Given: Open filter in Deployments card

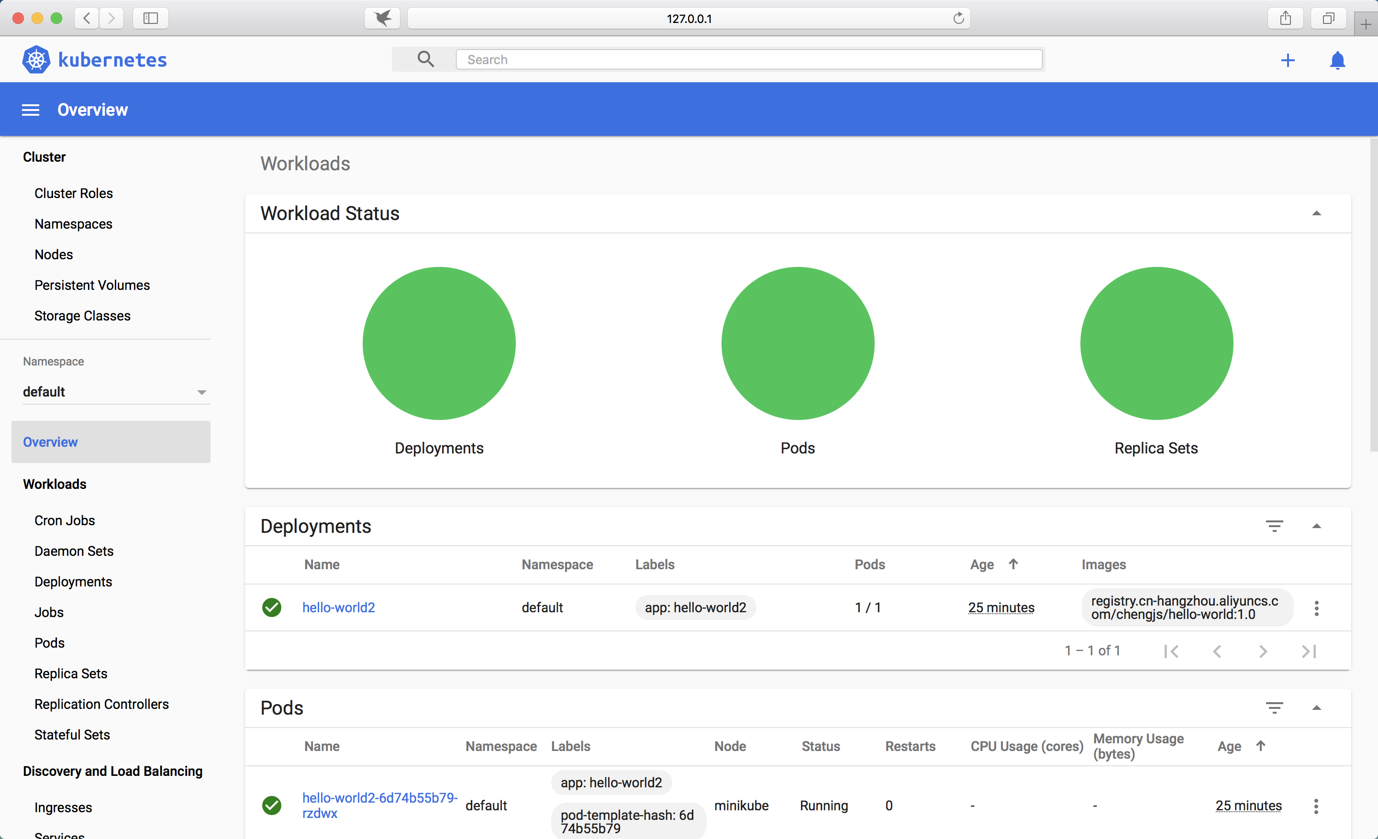Looking at the screenshot, I should [1274, 526].
